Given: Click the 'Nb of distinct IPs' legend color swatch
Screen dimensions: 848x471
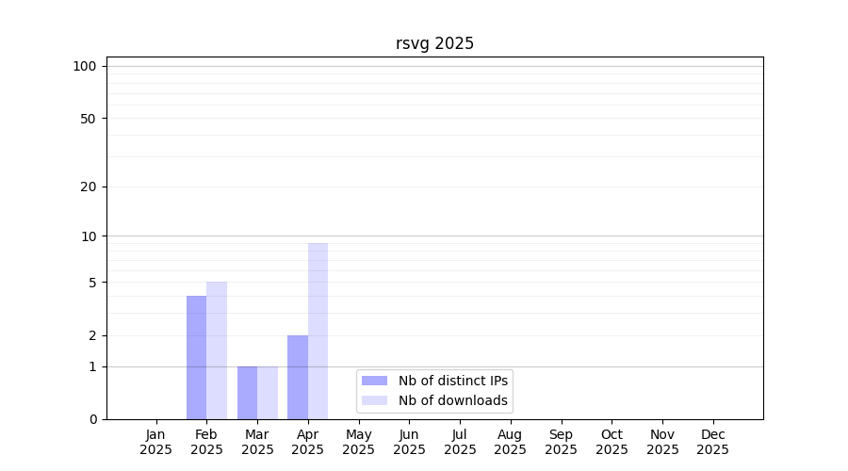Looking at the screenshot, I should pyautogui.click(x=374, y=381).
